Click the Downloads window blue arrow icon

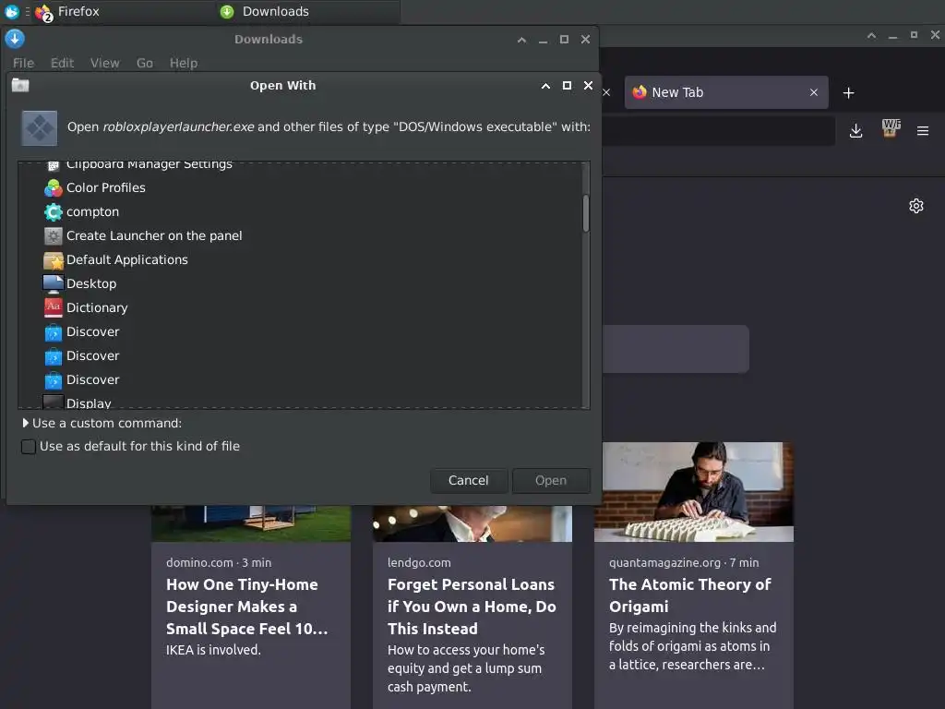coord(15,39)
